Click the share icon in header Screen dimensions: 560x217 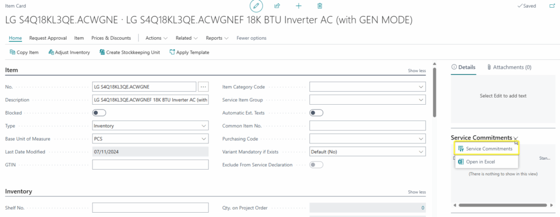pos(277,6)
